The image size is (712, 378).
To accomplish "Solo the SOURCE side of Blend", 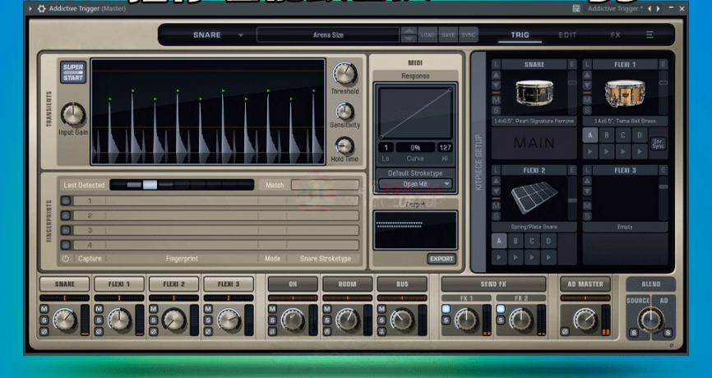I will [633, 333].
